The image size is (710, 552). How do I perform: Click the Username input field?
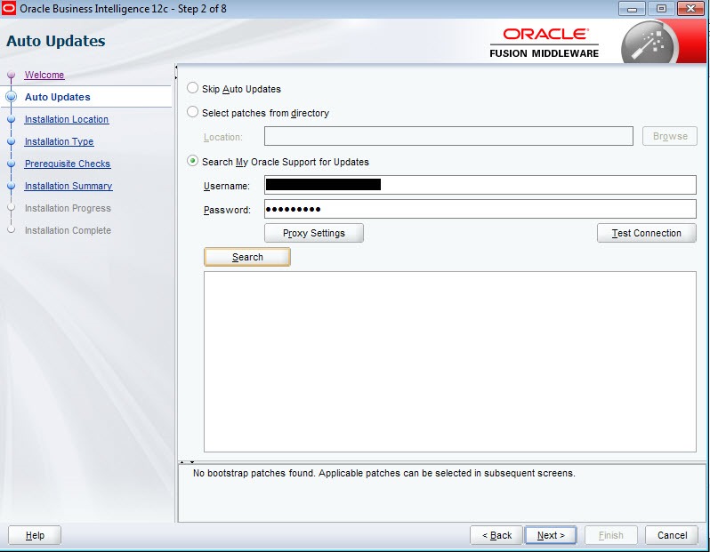tap(480, 185)
